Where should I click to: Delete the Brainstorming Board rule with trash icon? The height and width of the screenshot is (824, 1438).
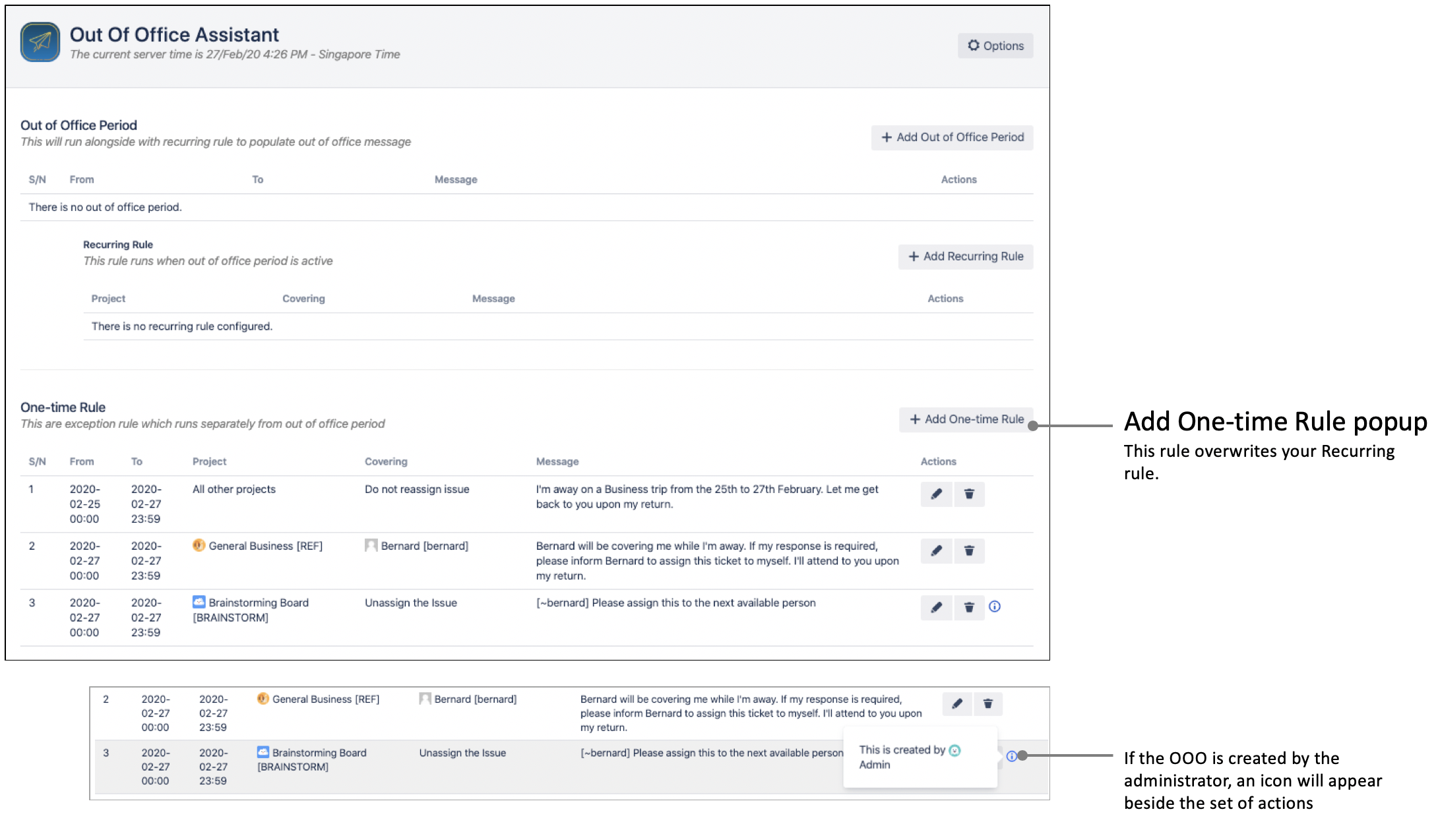pos(968,608)
